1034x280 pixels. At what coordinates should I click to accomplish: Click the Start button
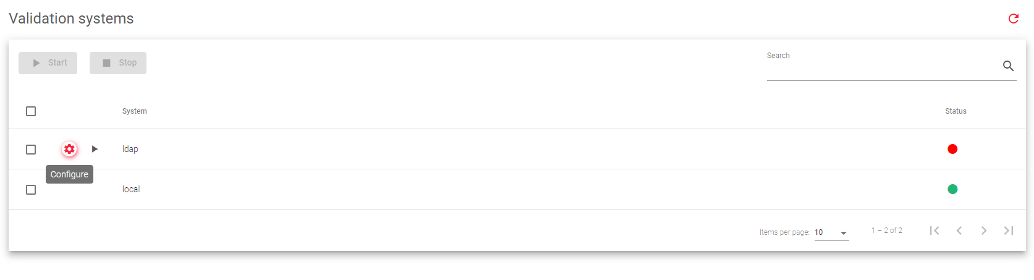tap(48, 63)
